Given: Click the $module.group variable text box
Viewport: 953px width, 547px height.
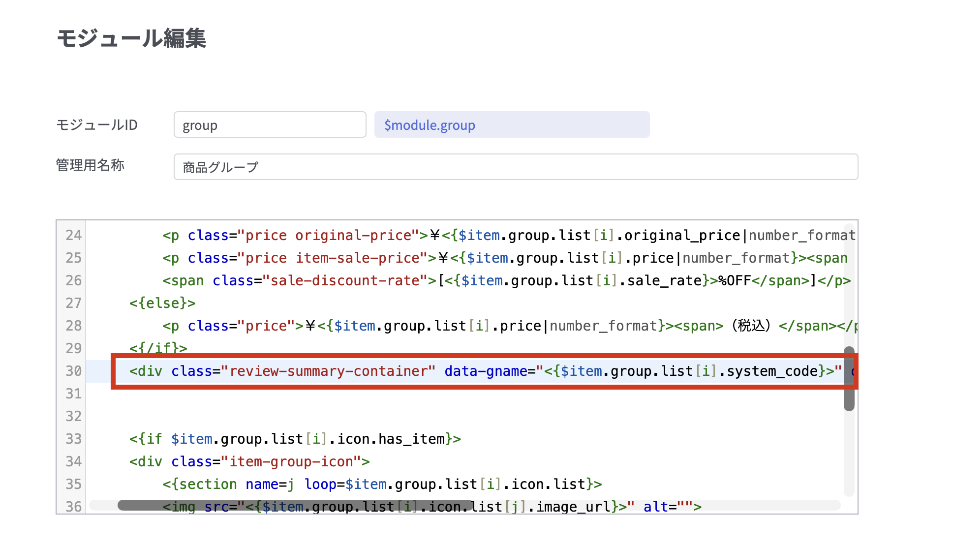Looking at the screenshot, I should 512,125.
